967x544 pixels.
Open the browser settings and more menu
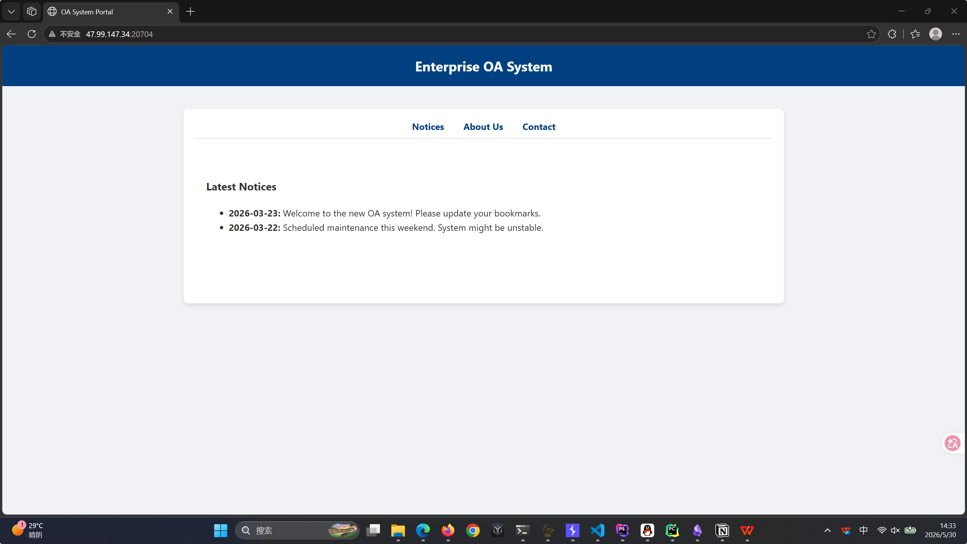pos(956,34)
